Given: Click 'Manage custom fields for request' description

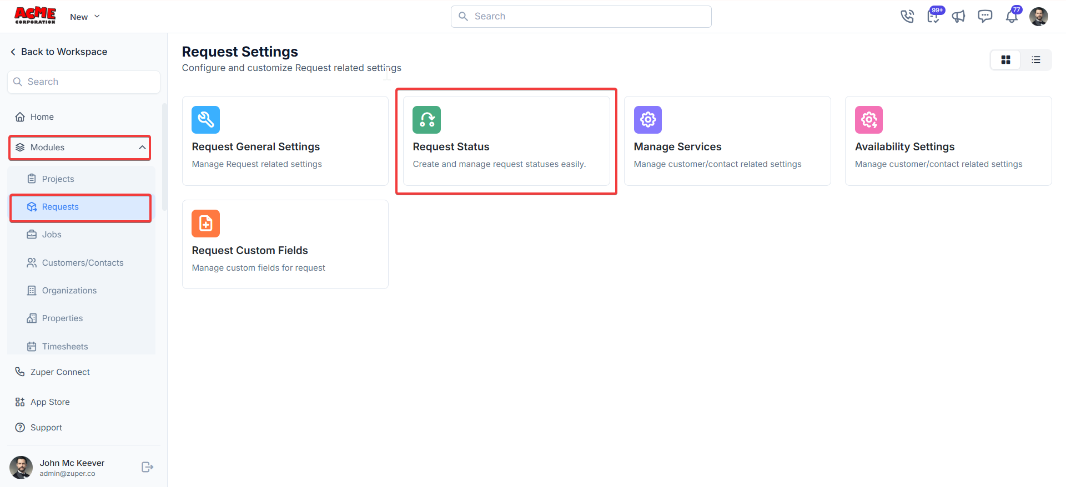Looking at the screenshot, I should click(259, 268).
